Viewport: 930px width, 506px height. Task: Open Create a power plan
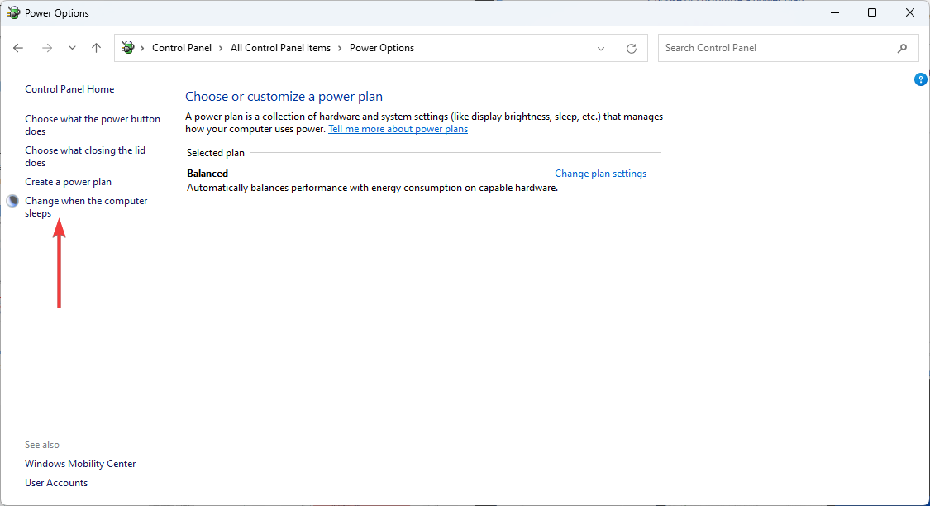[x=69, y=182]
